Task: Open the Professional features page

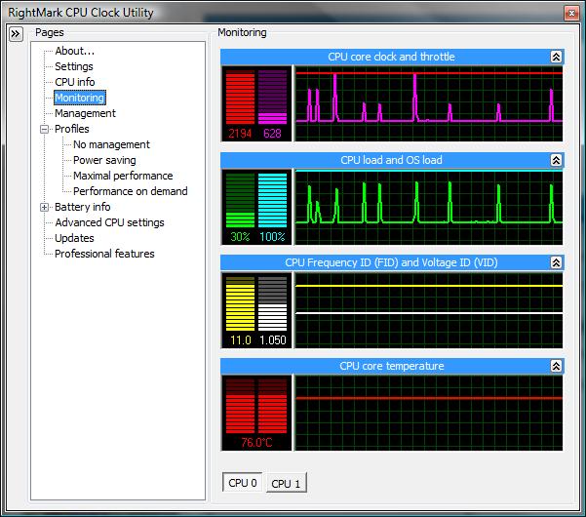Action: point(104,254)
